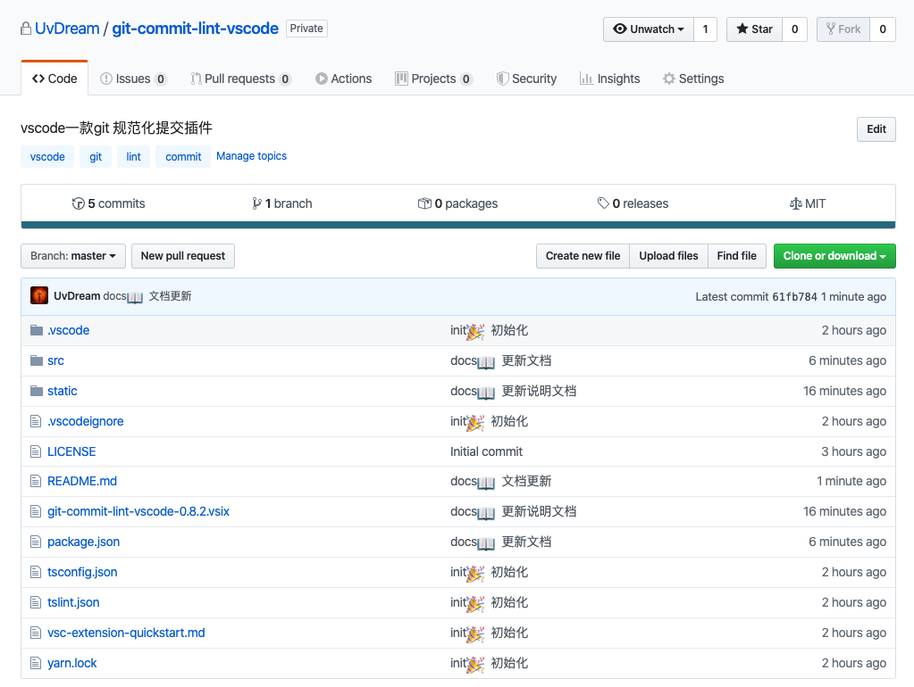Image resolution: width=914 pixels, height=687 pixels.
Task: Click Manage topics link
Action: tap(251, 156)
